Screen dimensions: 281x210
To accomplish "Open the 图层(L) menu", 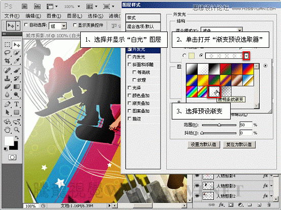I will click(x=75, y=16).
